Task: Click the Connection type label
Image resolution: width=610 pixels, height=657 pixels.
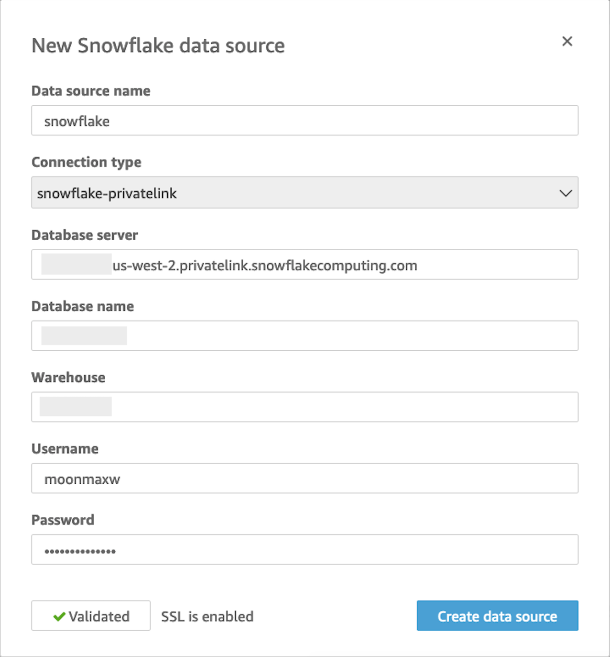Action: 87,162
